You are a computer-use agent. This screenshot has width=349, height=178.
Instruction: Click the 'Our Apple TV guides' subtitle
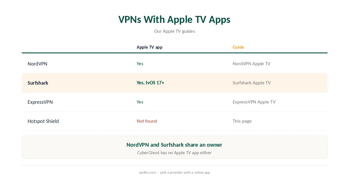tap(174, 31)
